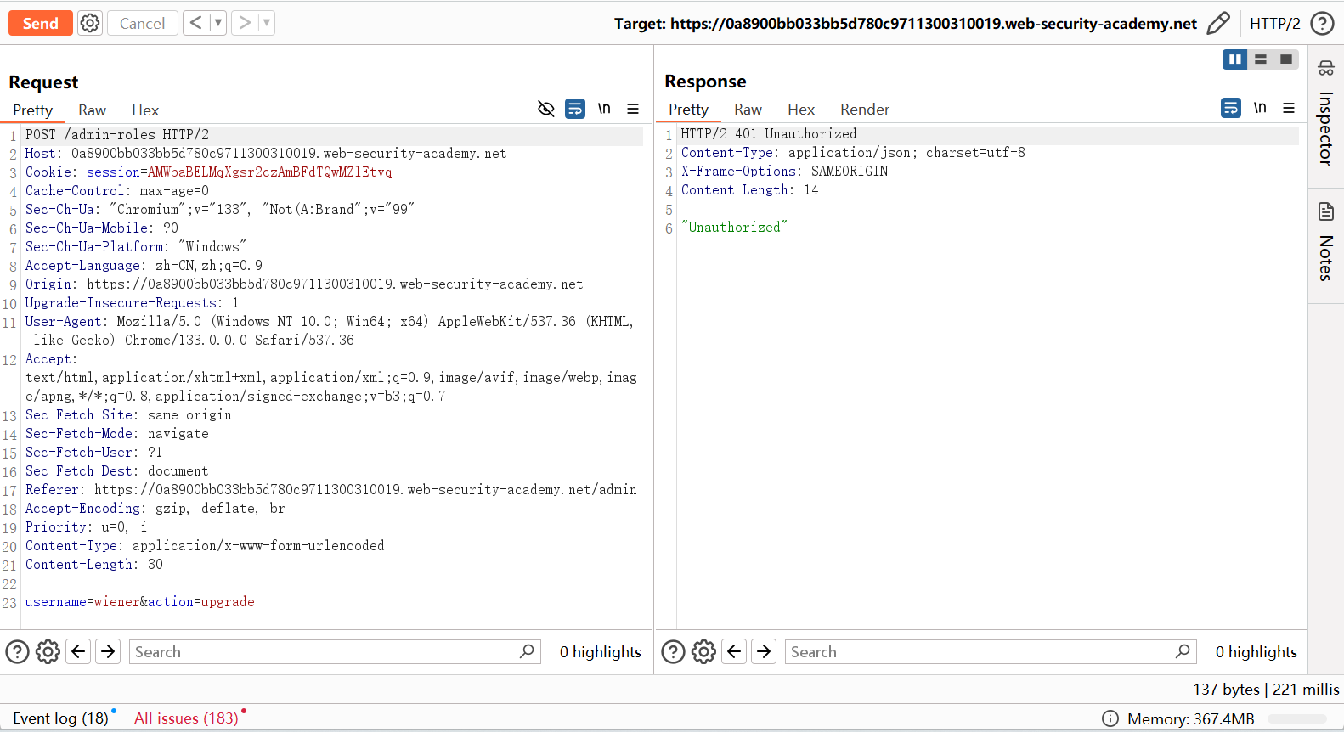Go to next match in response search
1344x732 pixels.
tap(764, 651)
